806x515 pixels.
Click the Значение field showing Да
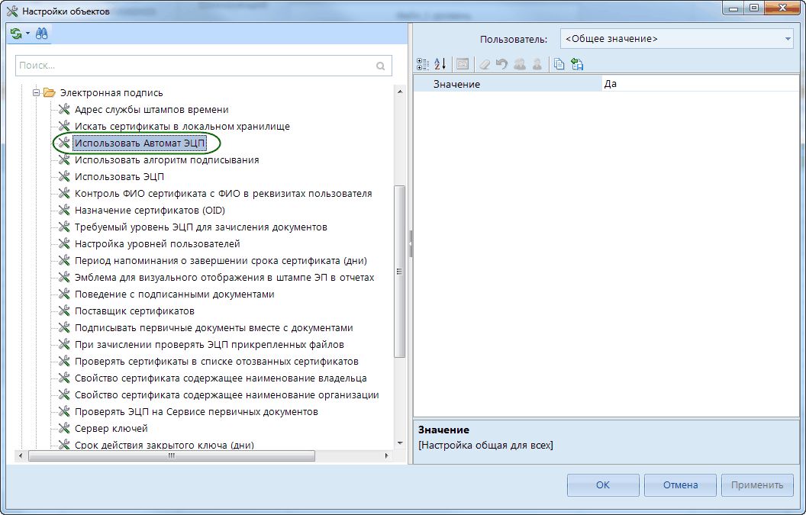[695, 84]
